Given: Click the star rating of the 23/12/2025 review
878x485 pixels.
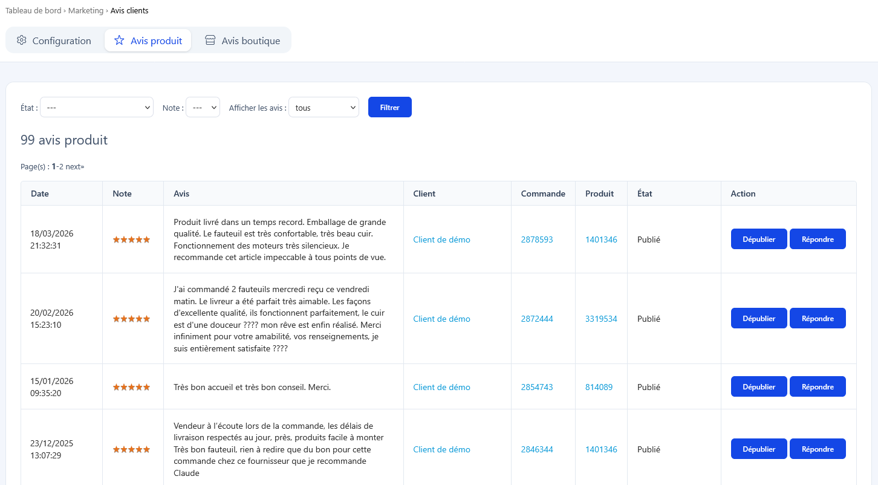Looking at the screenshot, I should tap(131, 449).
